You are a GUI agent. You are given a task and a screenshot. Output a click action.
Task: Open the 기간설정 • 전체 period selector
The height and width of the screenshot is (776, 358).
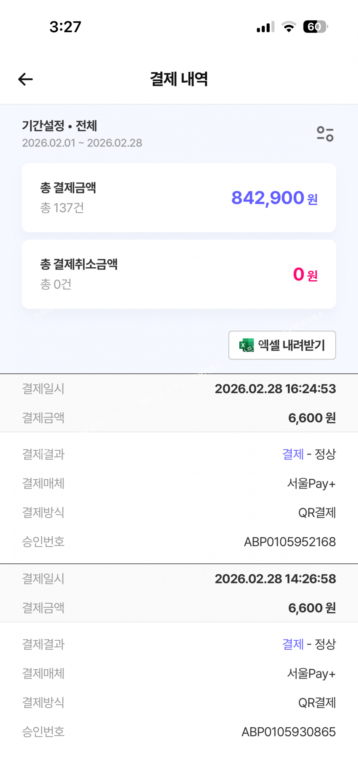pyautogui.click(x=60, y=126)
